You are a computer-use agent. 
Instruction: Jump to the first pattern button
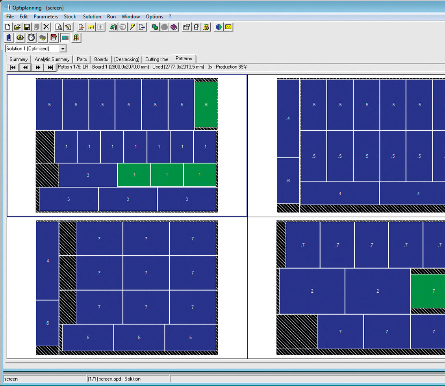(13, 67)
